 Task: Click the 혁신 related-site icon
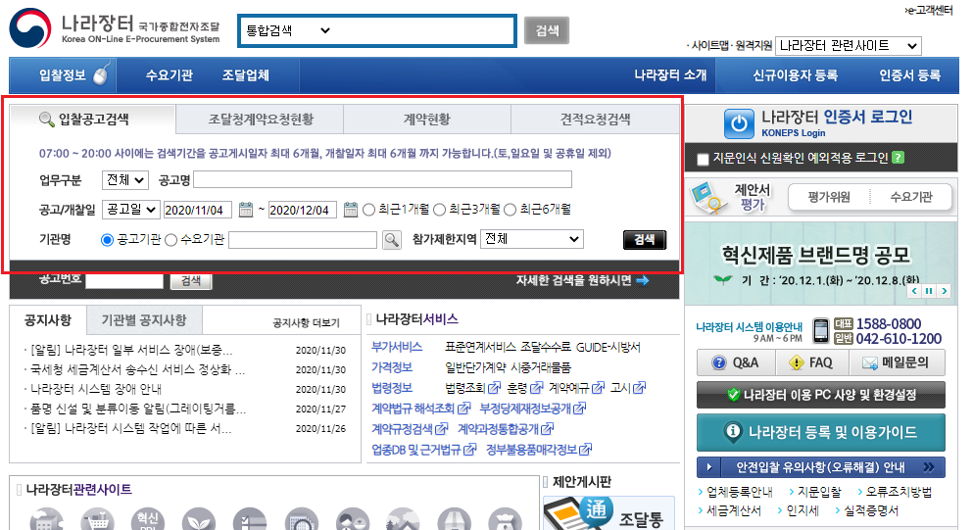coord(148,520)
